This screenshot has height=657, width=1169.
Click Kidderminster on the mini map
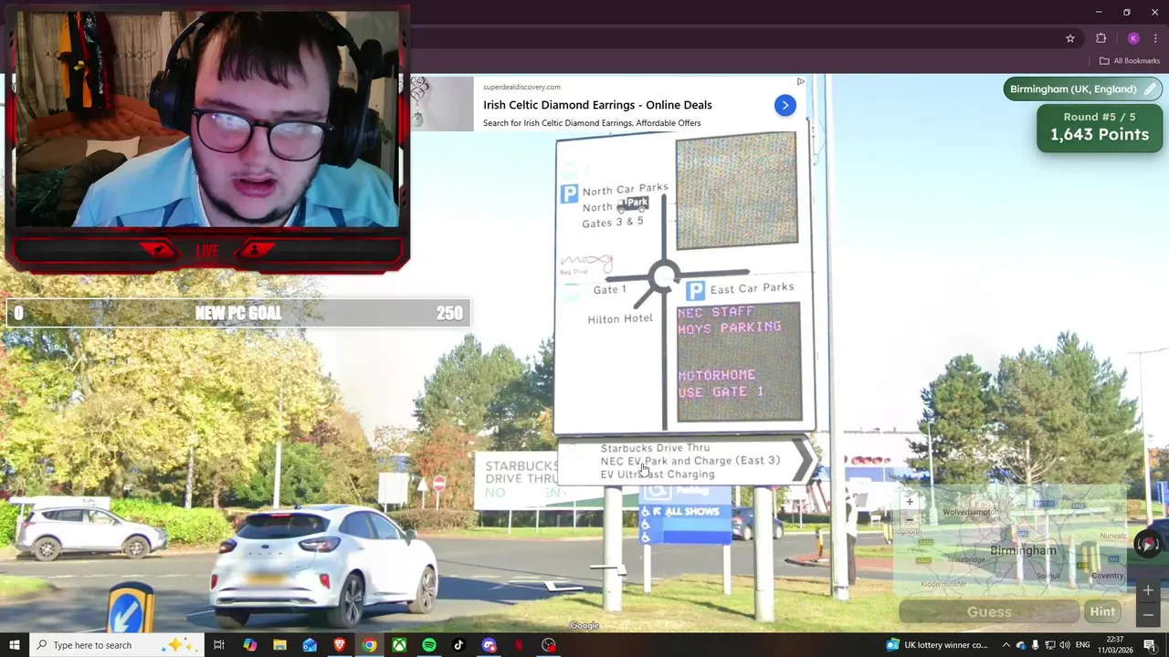coord(943,584)
